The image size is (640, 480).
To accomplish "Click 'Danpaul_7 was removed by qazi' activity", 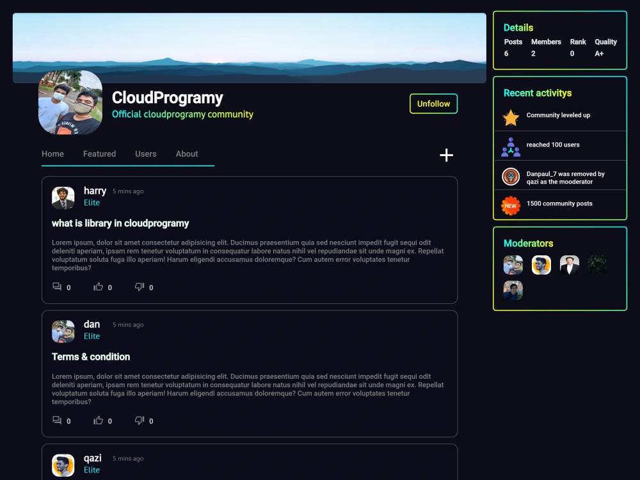I will coord(565,177).
